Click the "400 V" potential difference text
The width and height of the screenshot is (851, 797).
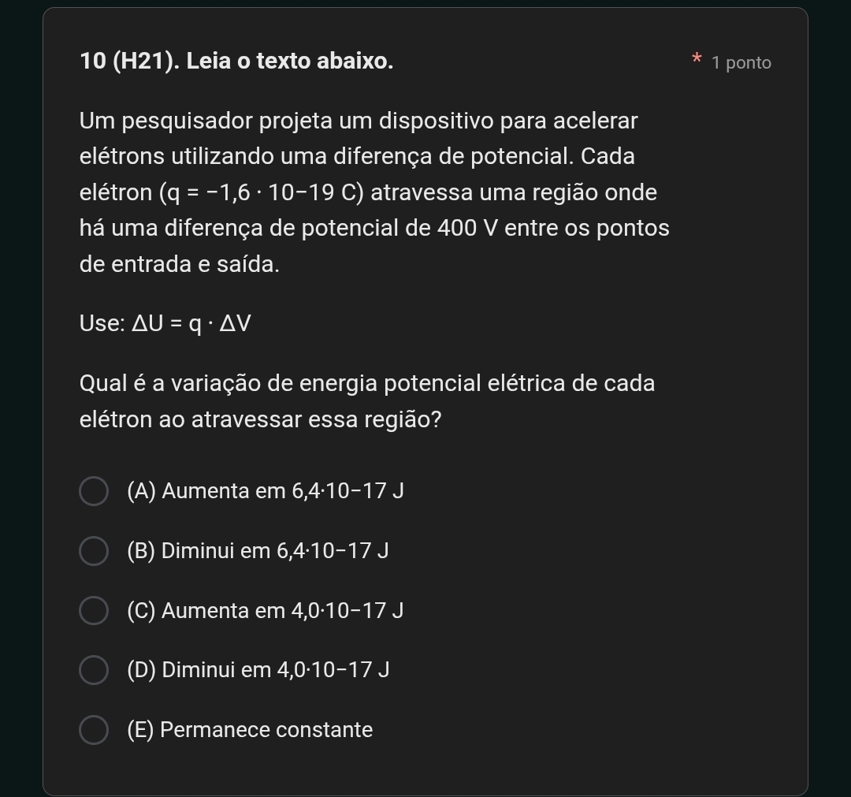point(467,228)
